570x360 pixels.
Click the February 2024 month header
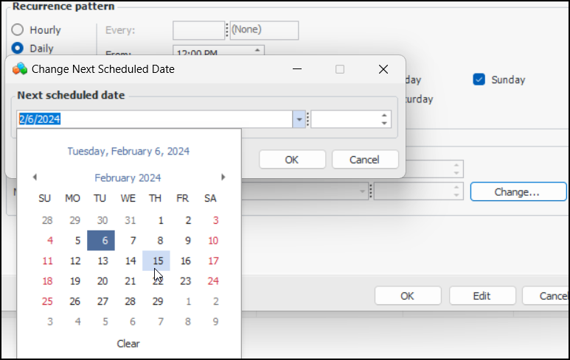128,177
